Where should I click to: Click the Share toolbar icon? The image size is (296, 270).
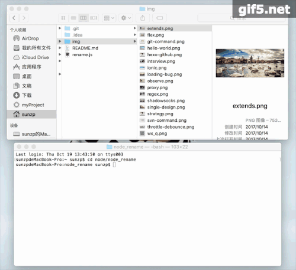[x=143, y=18]
